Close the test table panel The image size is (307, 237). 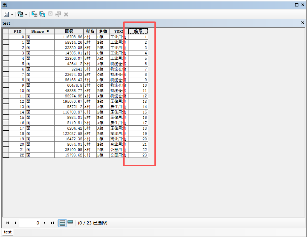coord(302,23)
